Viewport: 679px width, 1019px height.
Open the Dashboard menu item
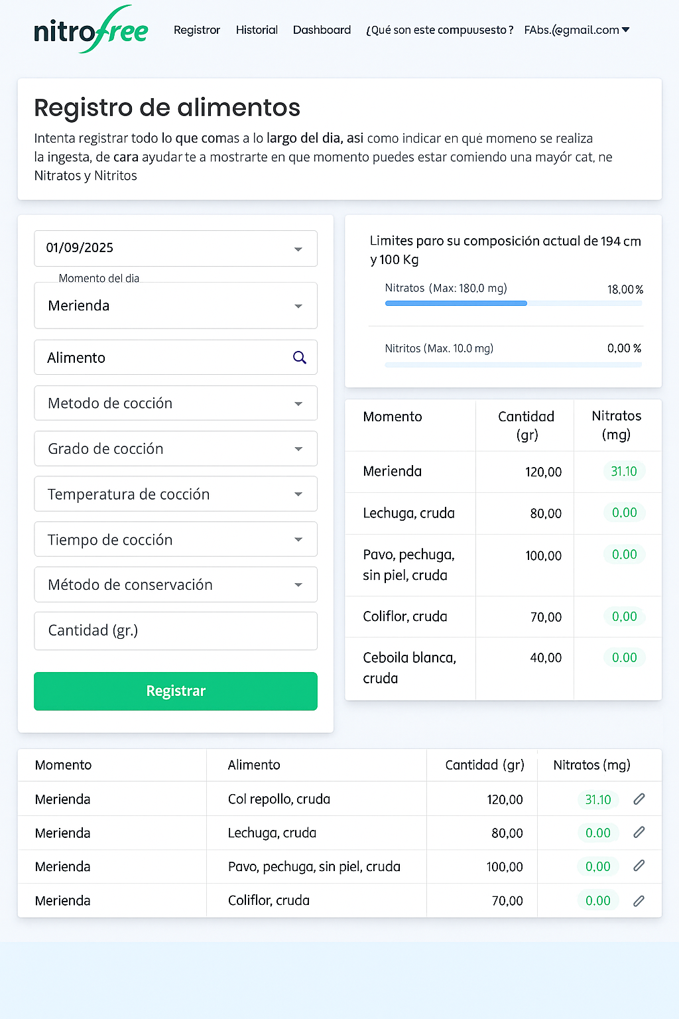[x=322, y=30]
